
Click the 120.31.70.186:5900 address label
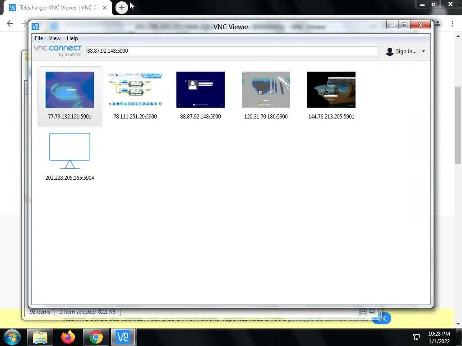click(266, 117)
